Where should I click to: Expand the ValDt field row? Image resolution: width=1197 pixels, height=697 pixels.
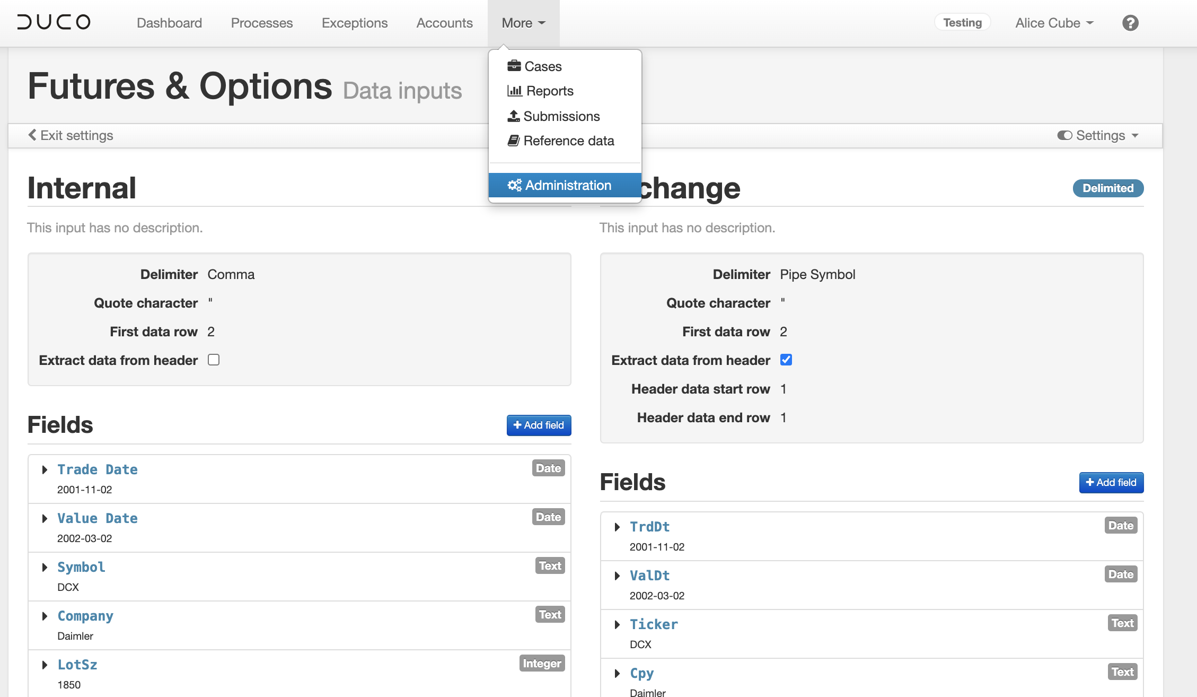click(617, 576)
